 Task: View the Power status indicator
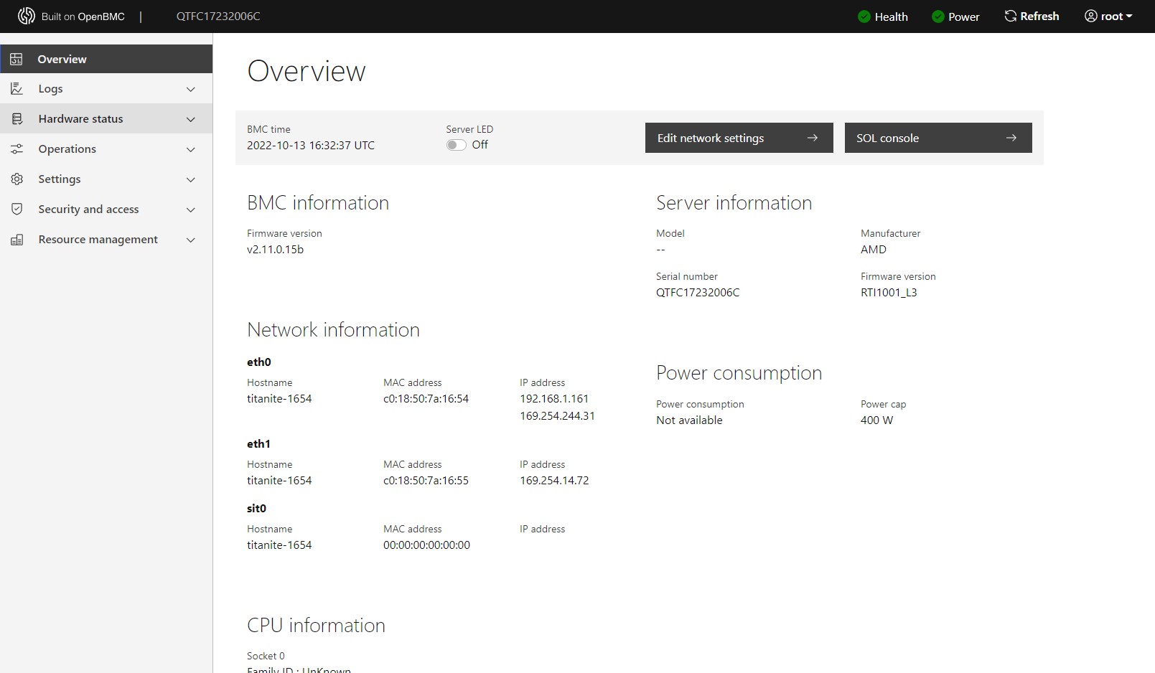point(955,17)
